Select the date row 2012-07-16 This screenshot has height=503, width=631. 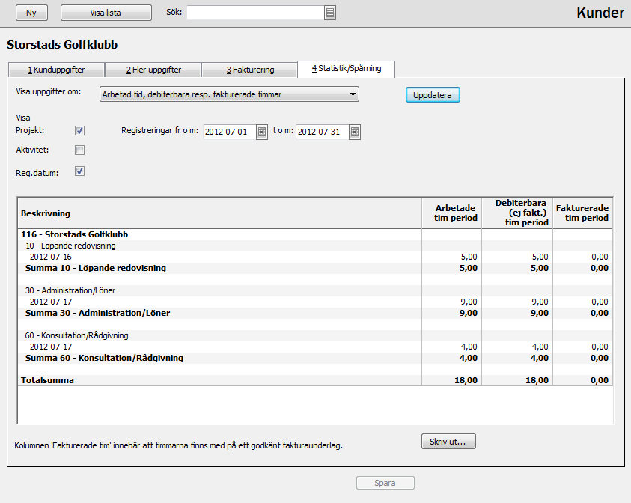point(315,257)
